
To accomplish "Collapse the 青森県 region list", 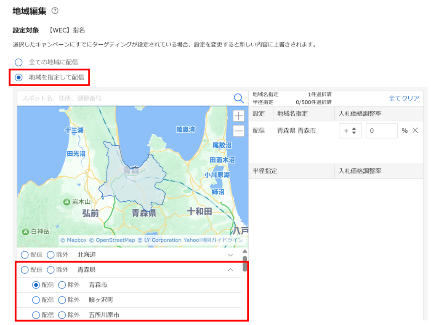I will 230,270.
